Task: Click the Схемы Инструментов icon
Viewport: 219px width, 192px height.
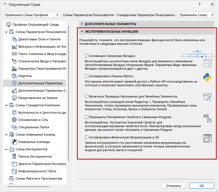Action: coord(12,149)
